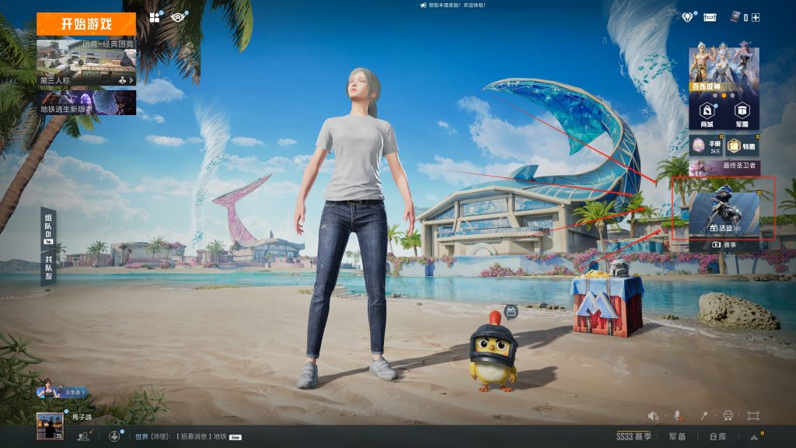Click the fullscreen frame icon
Viewport: 796px width, 448px height.
point(752,416)
